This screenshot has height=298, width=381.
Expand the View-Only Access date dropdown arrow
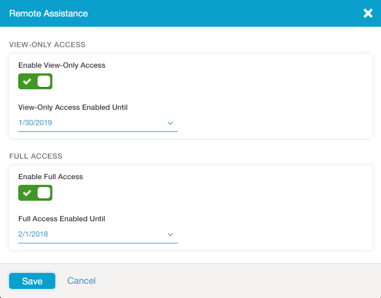pyautogui.click(x=170, y=123)
